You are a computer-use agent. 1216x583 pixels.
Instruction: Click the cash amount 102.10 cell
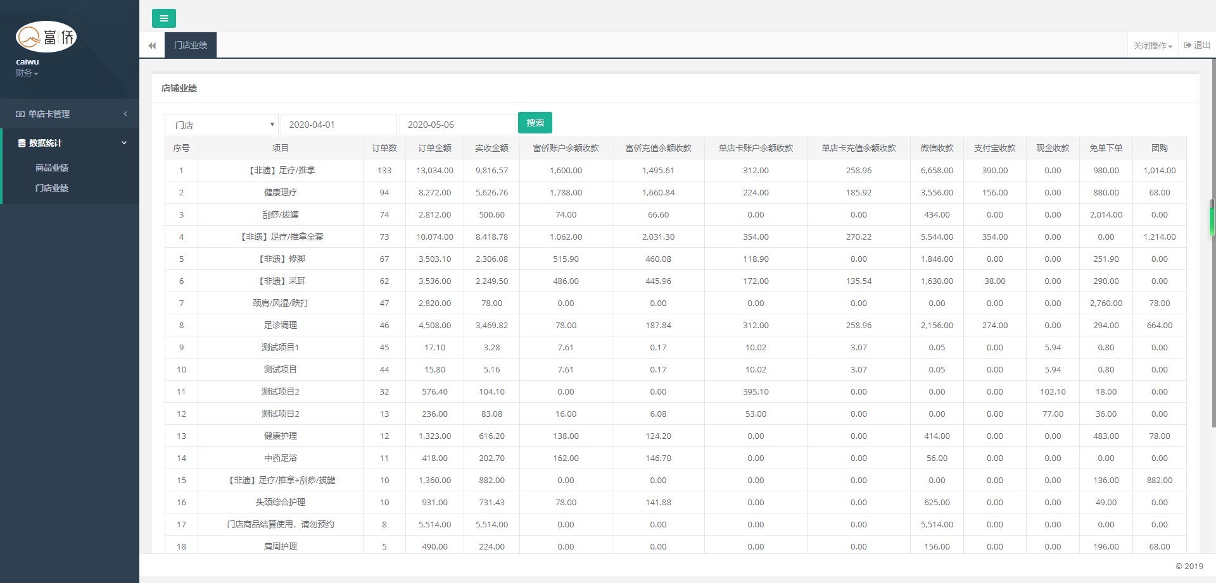coord(1053,391)
